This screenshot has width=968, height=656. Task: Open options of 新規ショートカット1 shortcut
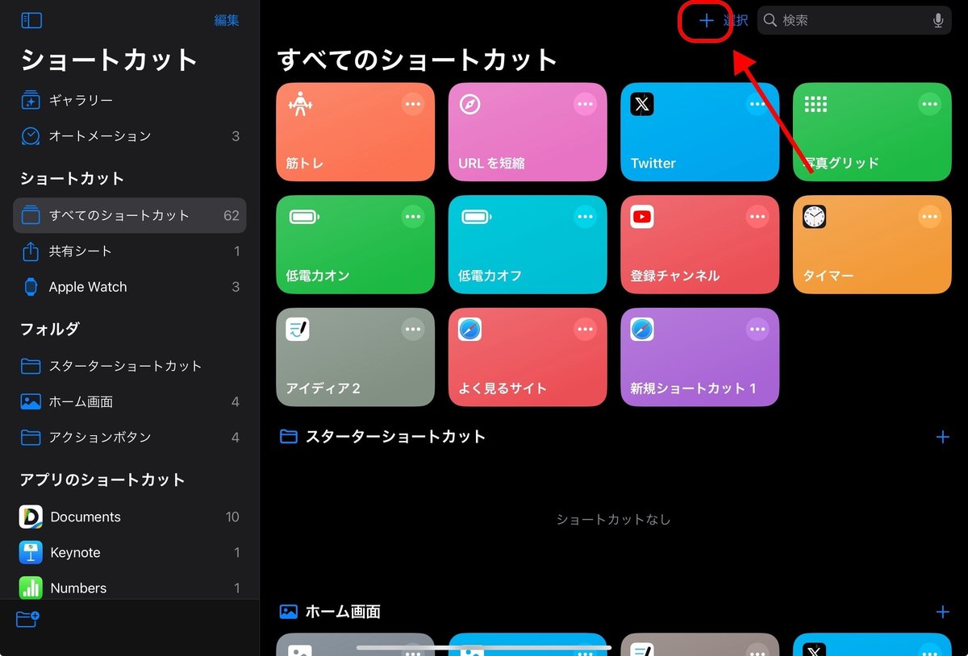[x=757, y=329]
